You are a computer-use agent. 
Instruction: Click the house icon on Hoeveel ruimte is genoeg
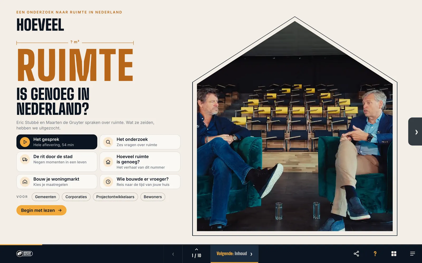tap(108, 162)
